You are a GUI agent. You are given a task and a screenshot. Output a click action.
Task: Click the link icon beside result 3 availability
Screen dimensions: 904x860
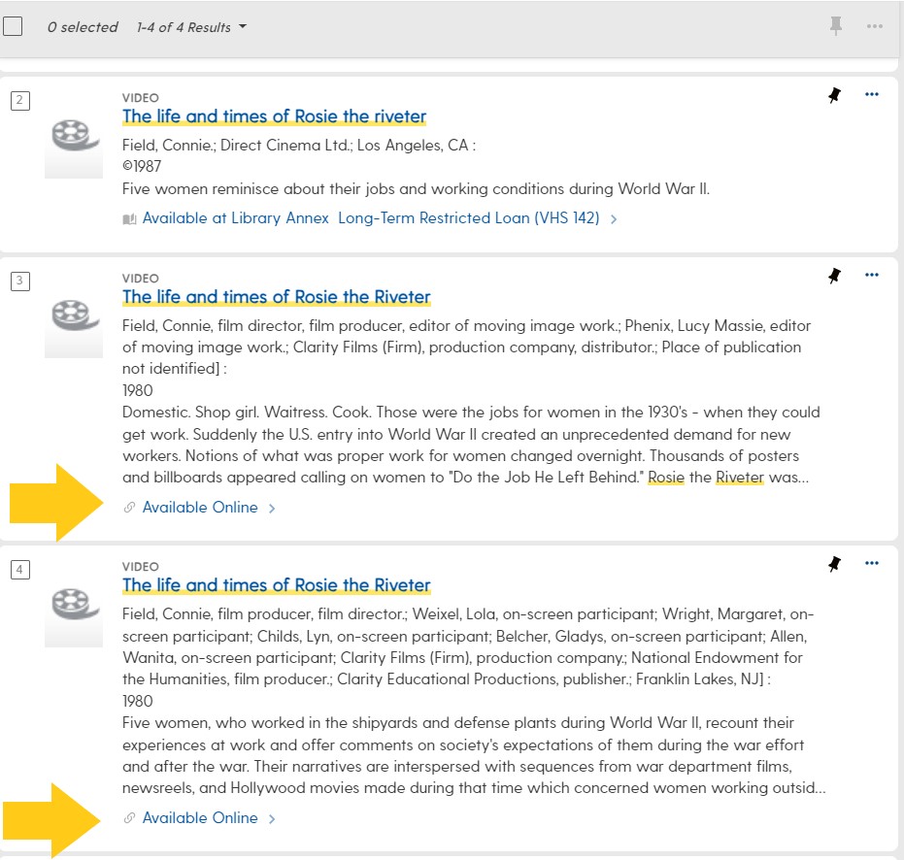click(x=129, y=508)
